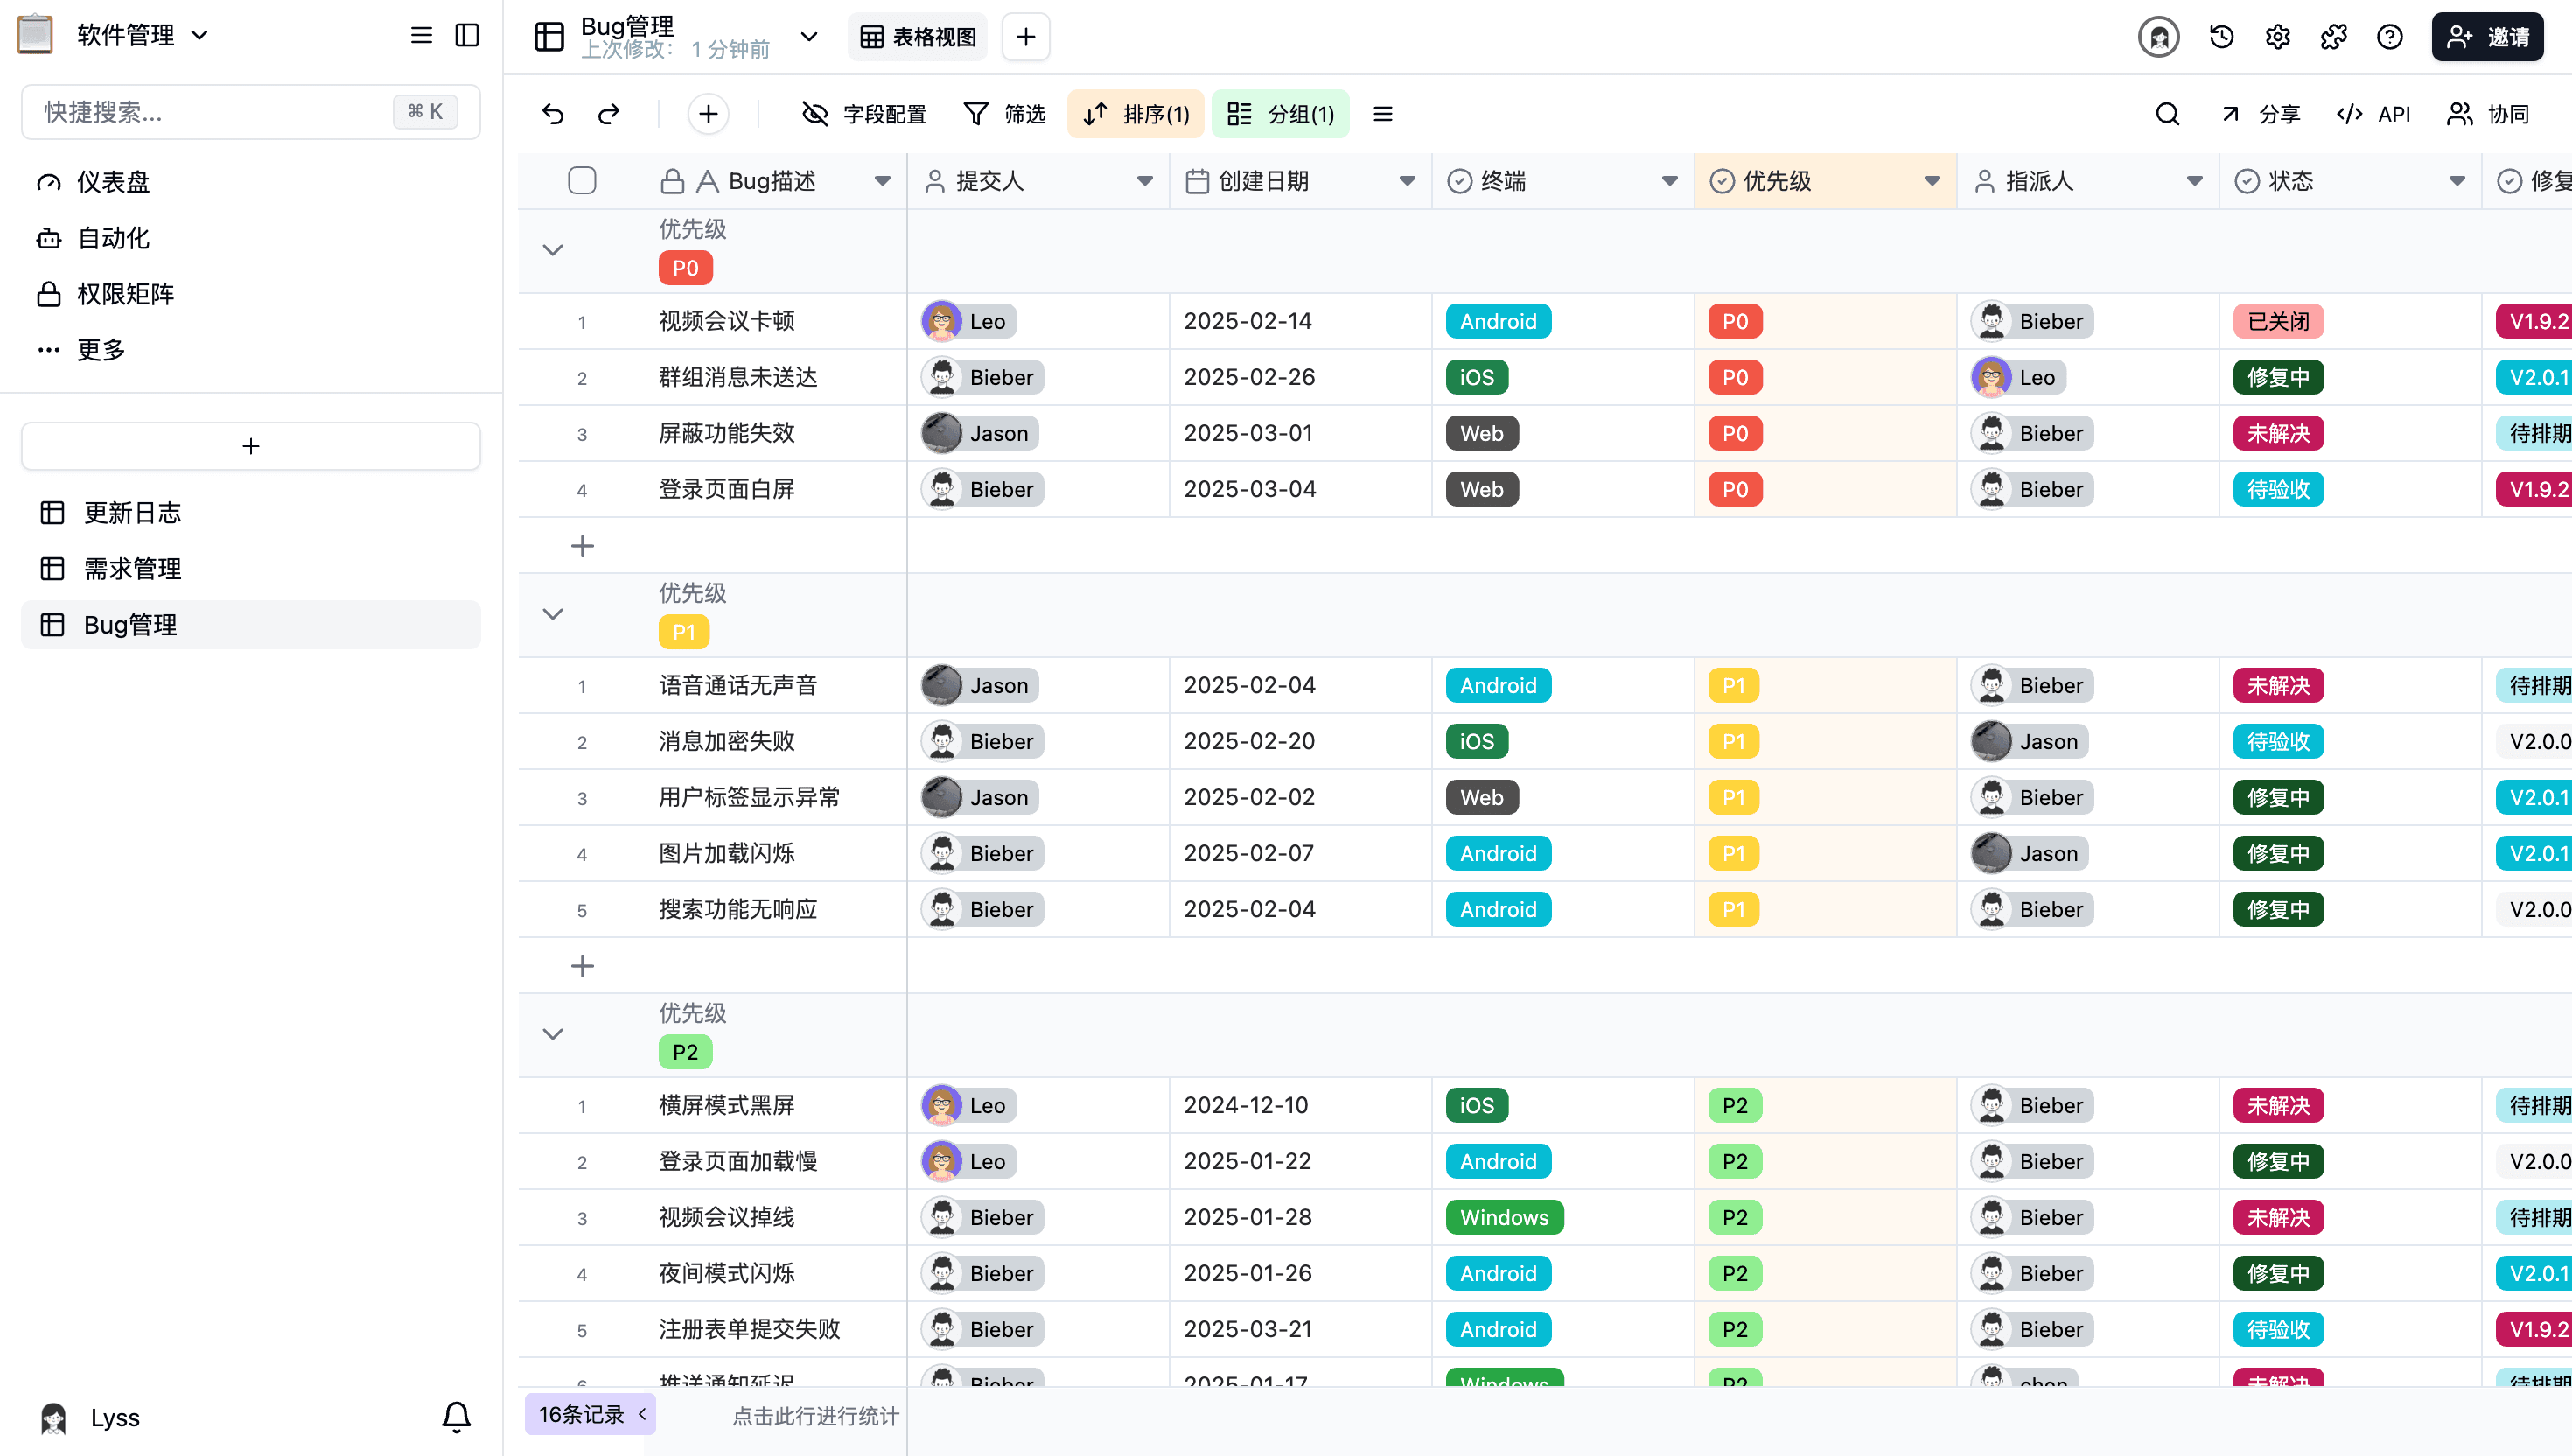
Task: Open the 优先级 column dropdown
Action: coord(1932,181)
